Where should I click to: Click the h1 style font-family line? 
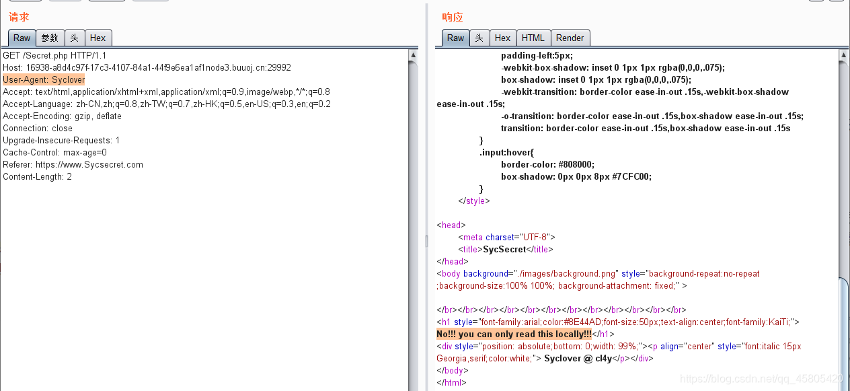tap(617, 322)
